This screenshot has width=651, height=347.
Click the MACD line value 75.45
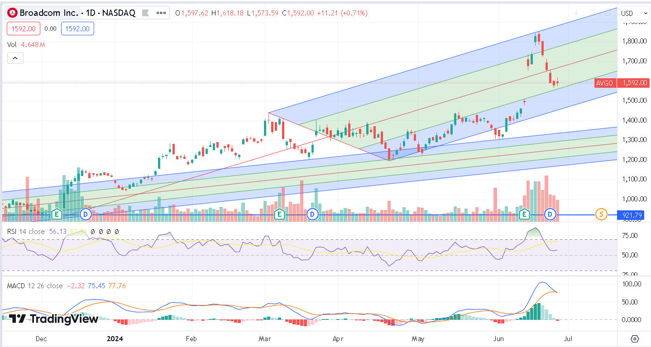coord(98,285)
